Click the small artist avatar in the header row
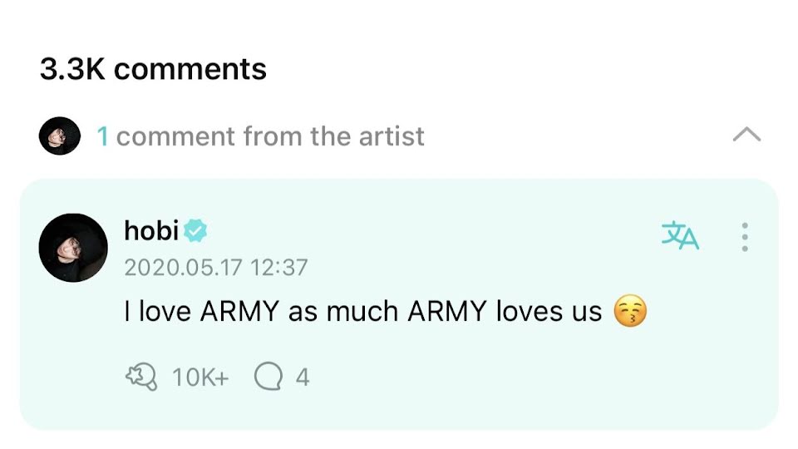Viewport: 798px width, 449px height. [60, 136]
